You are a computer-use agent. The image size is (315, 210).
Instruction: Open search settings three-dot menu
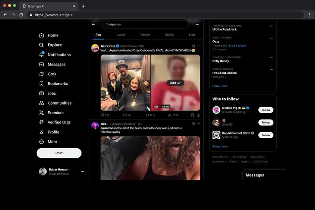point(198,24)
